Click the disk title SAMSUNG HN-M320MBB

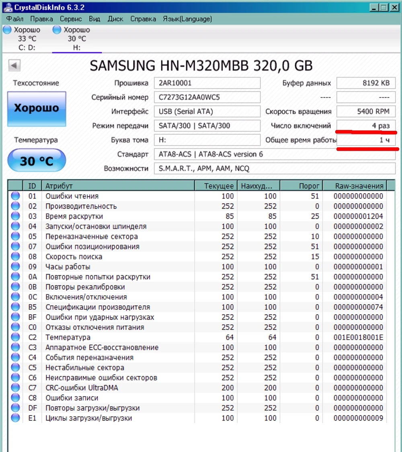tap(201, 66)
